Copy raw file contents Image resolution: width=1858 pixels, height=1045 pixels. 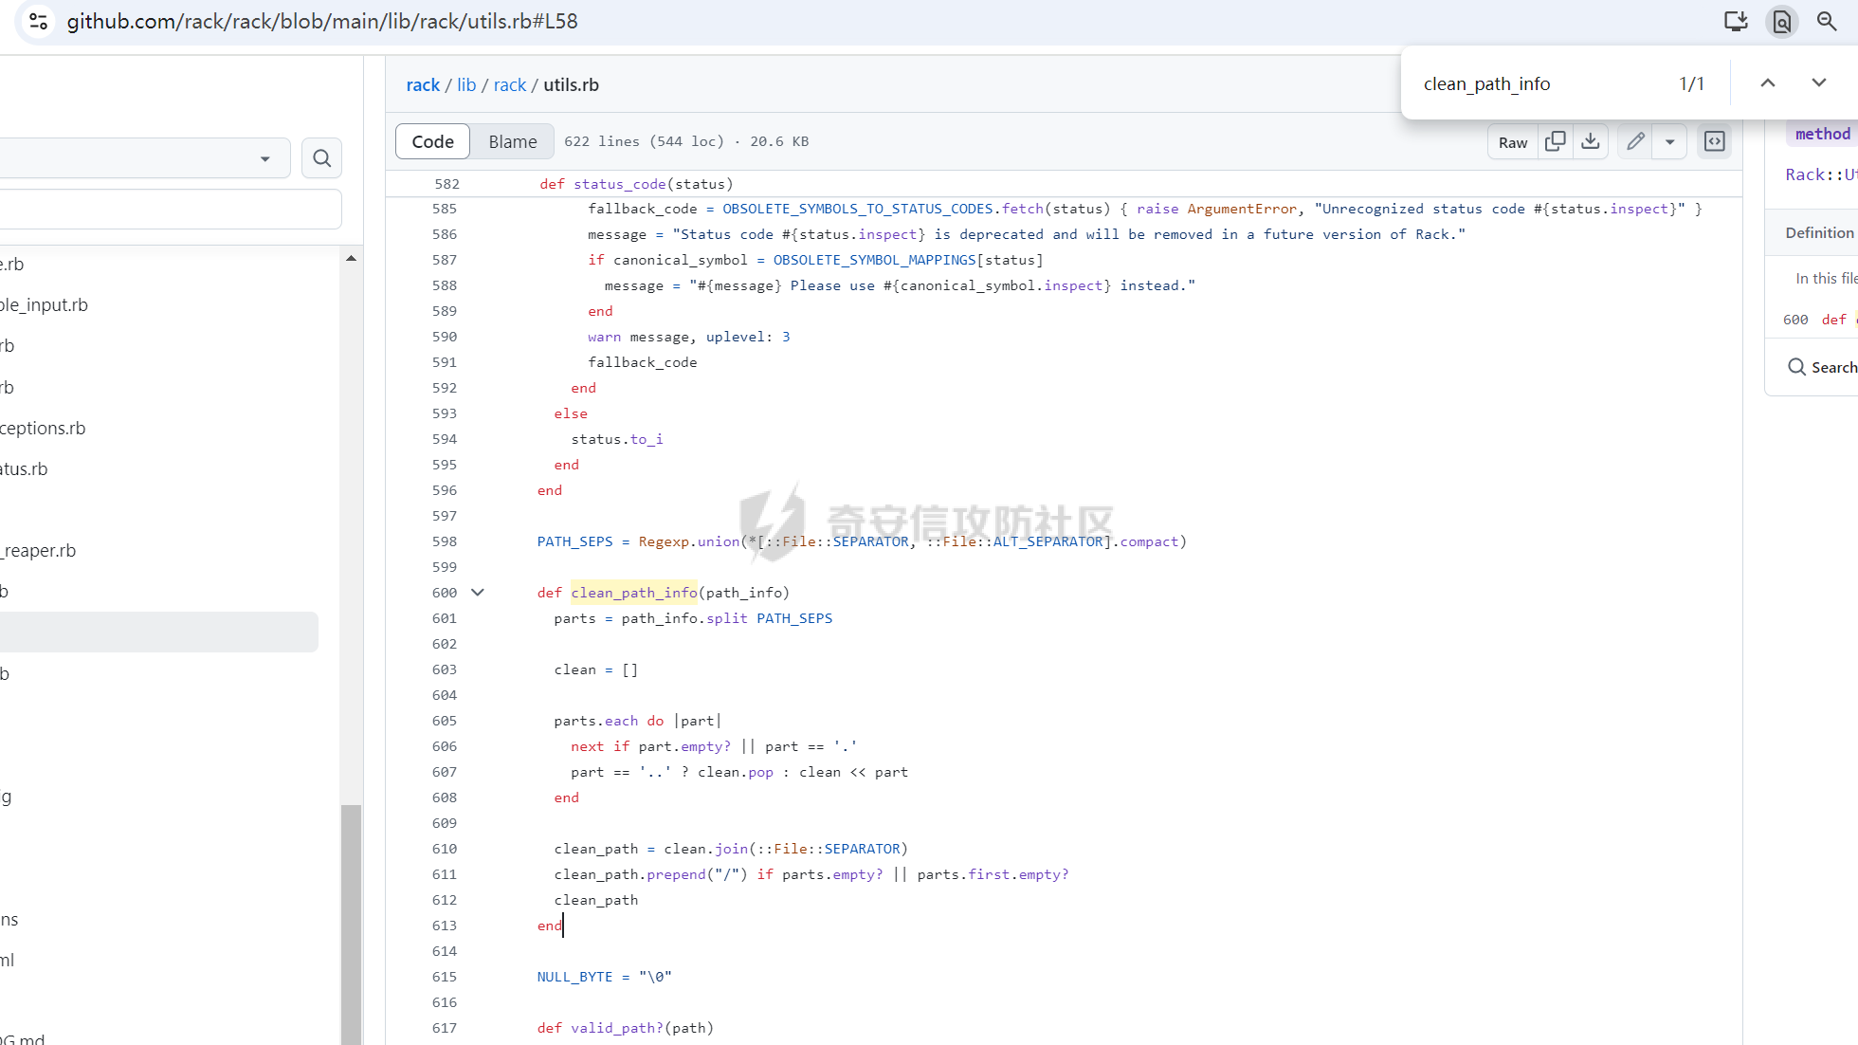coord(1556,141)
